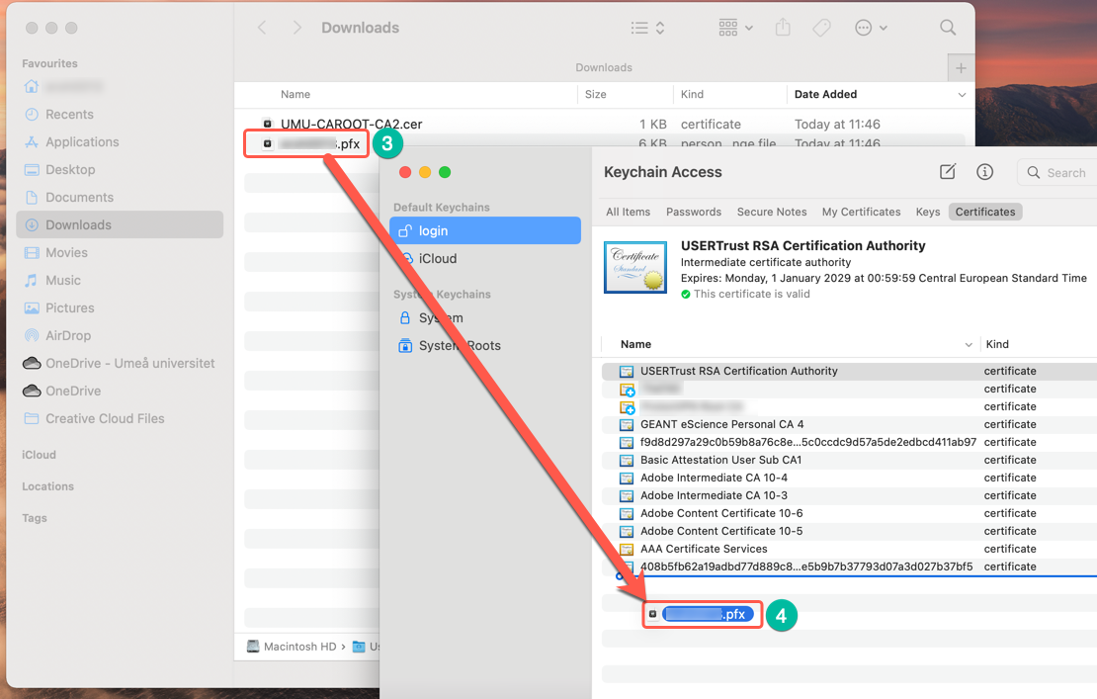Viewport: 1097px width, 699px height.
Task: Click Macintosh HD in the path bar
Action: (299, 647)
